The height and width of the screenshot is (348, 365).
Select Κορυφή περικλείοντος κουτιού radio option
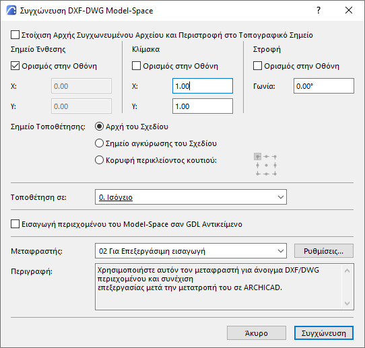pyautogui.click(x=99, y=160)
